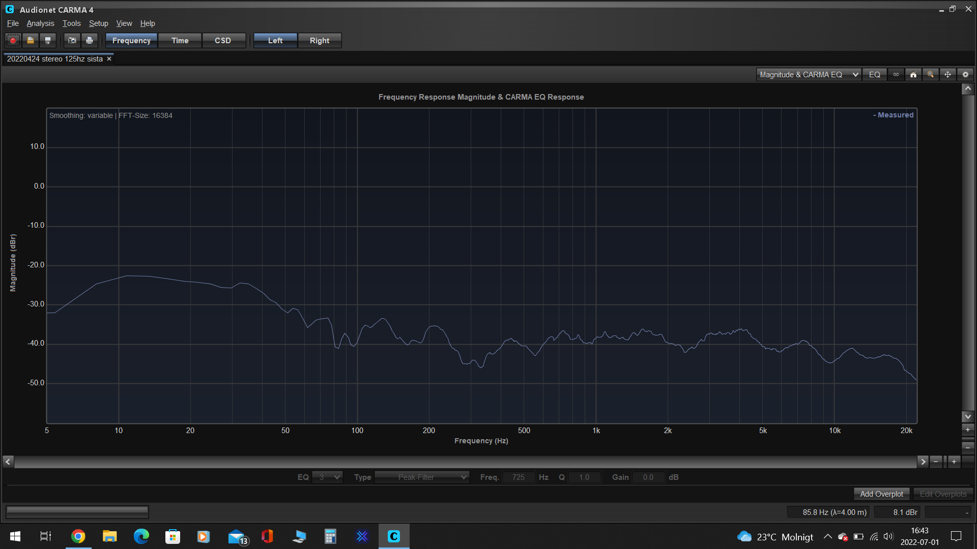
Task: Open the EQ number dropdown showing 3
Action: (x=327, y=477)
